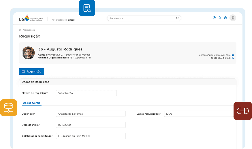This screenshot has width=252, height=149.
Task: Select the Dados Gerais tab
Action: tap(31, 103)
